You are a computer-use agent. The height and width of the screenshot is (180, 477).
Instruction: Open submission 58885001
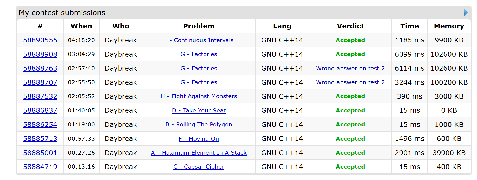[x=40, y=153]
